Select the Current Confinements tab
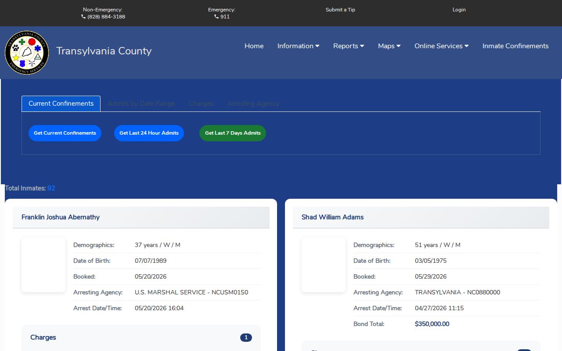This screenshot has height=351, width=562. [x=61, y=104]
